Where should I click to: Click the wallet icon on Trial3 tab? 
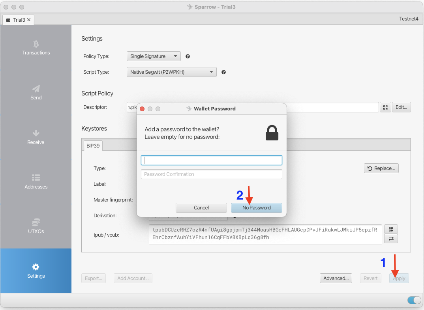point(8,20)
